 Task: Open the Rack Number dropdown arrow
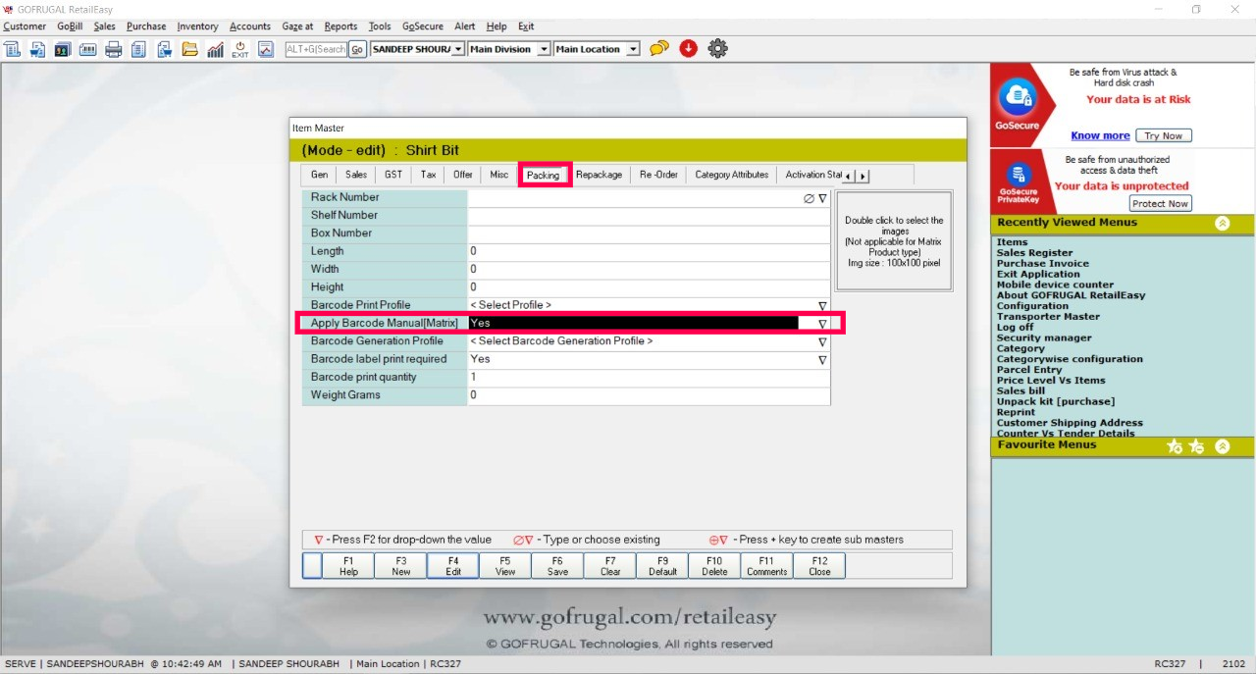tap(822, 198)
